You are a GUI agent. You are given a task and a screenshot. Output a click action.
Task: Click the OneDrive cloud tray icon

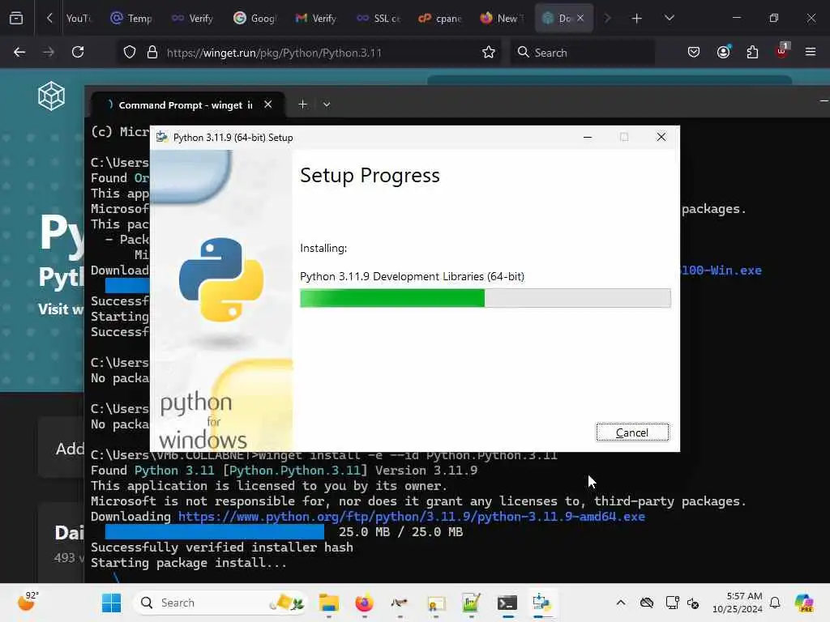[646, 603]
